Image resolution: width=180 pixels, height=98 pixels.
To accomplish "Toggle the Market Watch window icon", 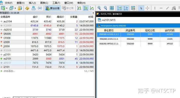I will pyautogui.click(x=20, y=8).
